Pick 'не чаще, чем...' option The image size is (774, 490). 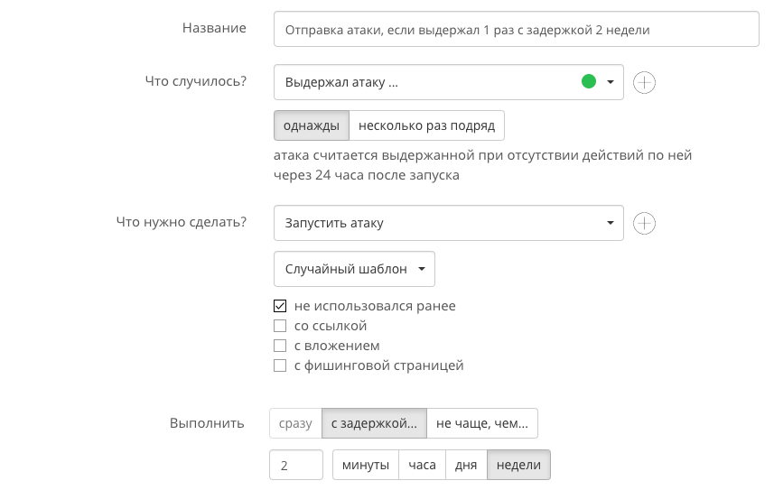pos(482,422)
